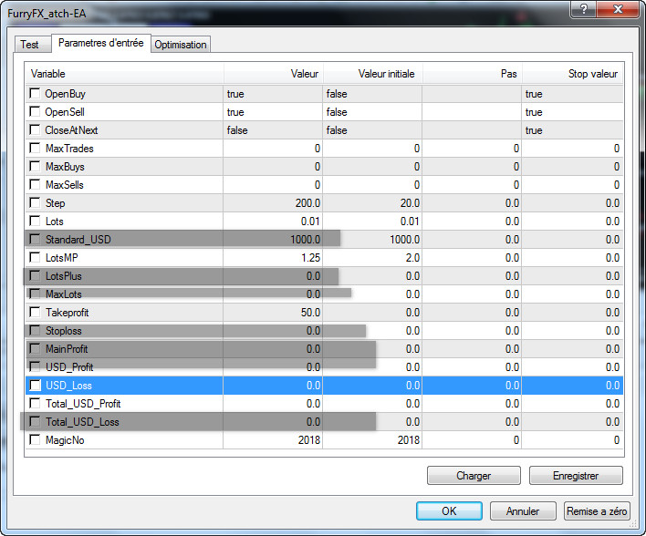Select the Parametres d'entrée tab
This screenshot has width=646, height=536.
pyautogui.click(x=99, y=43)
